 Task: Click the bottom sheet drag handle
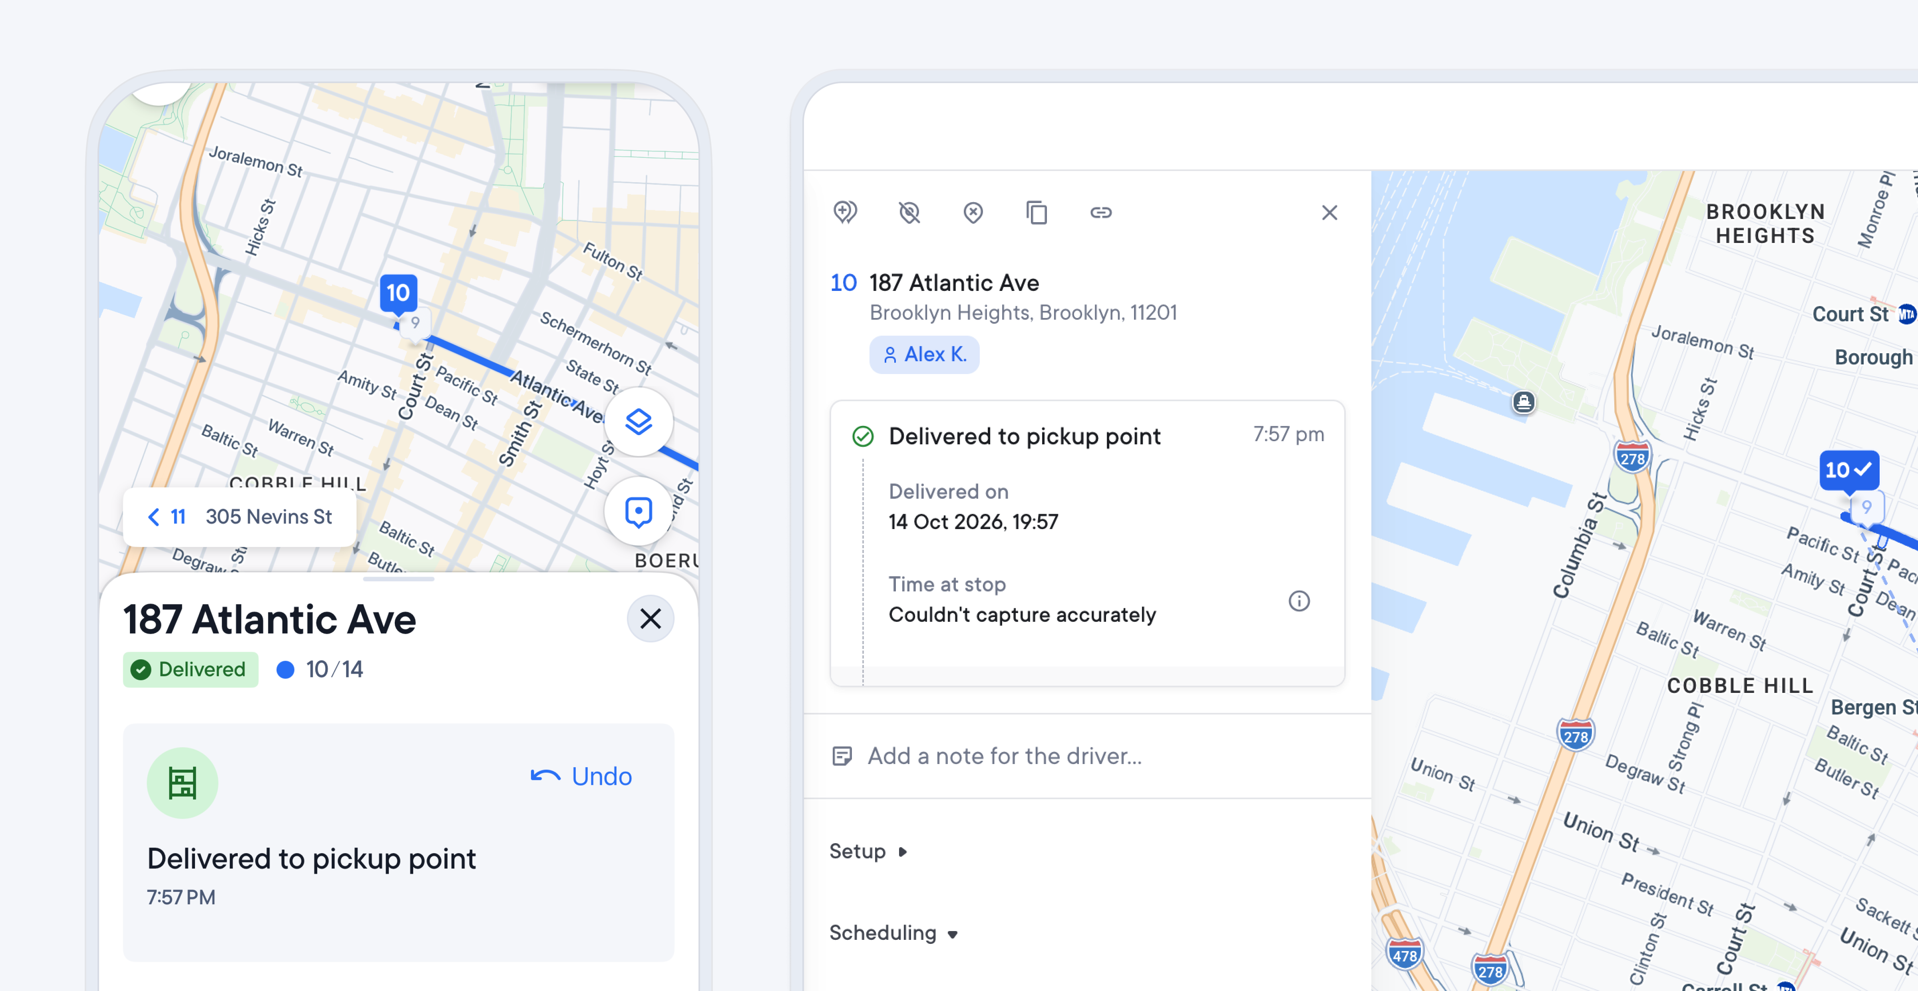(x=398, y=579)
